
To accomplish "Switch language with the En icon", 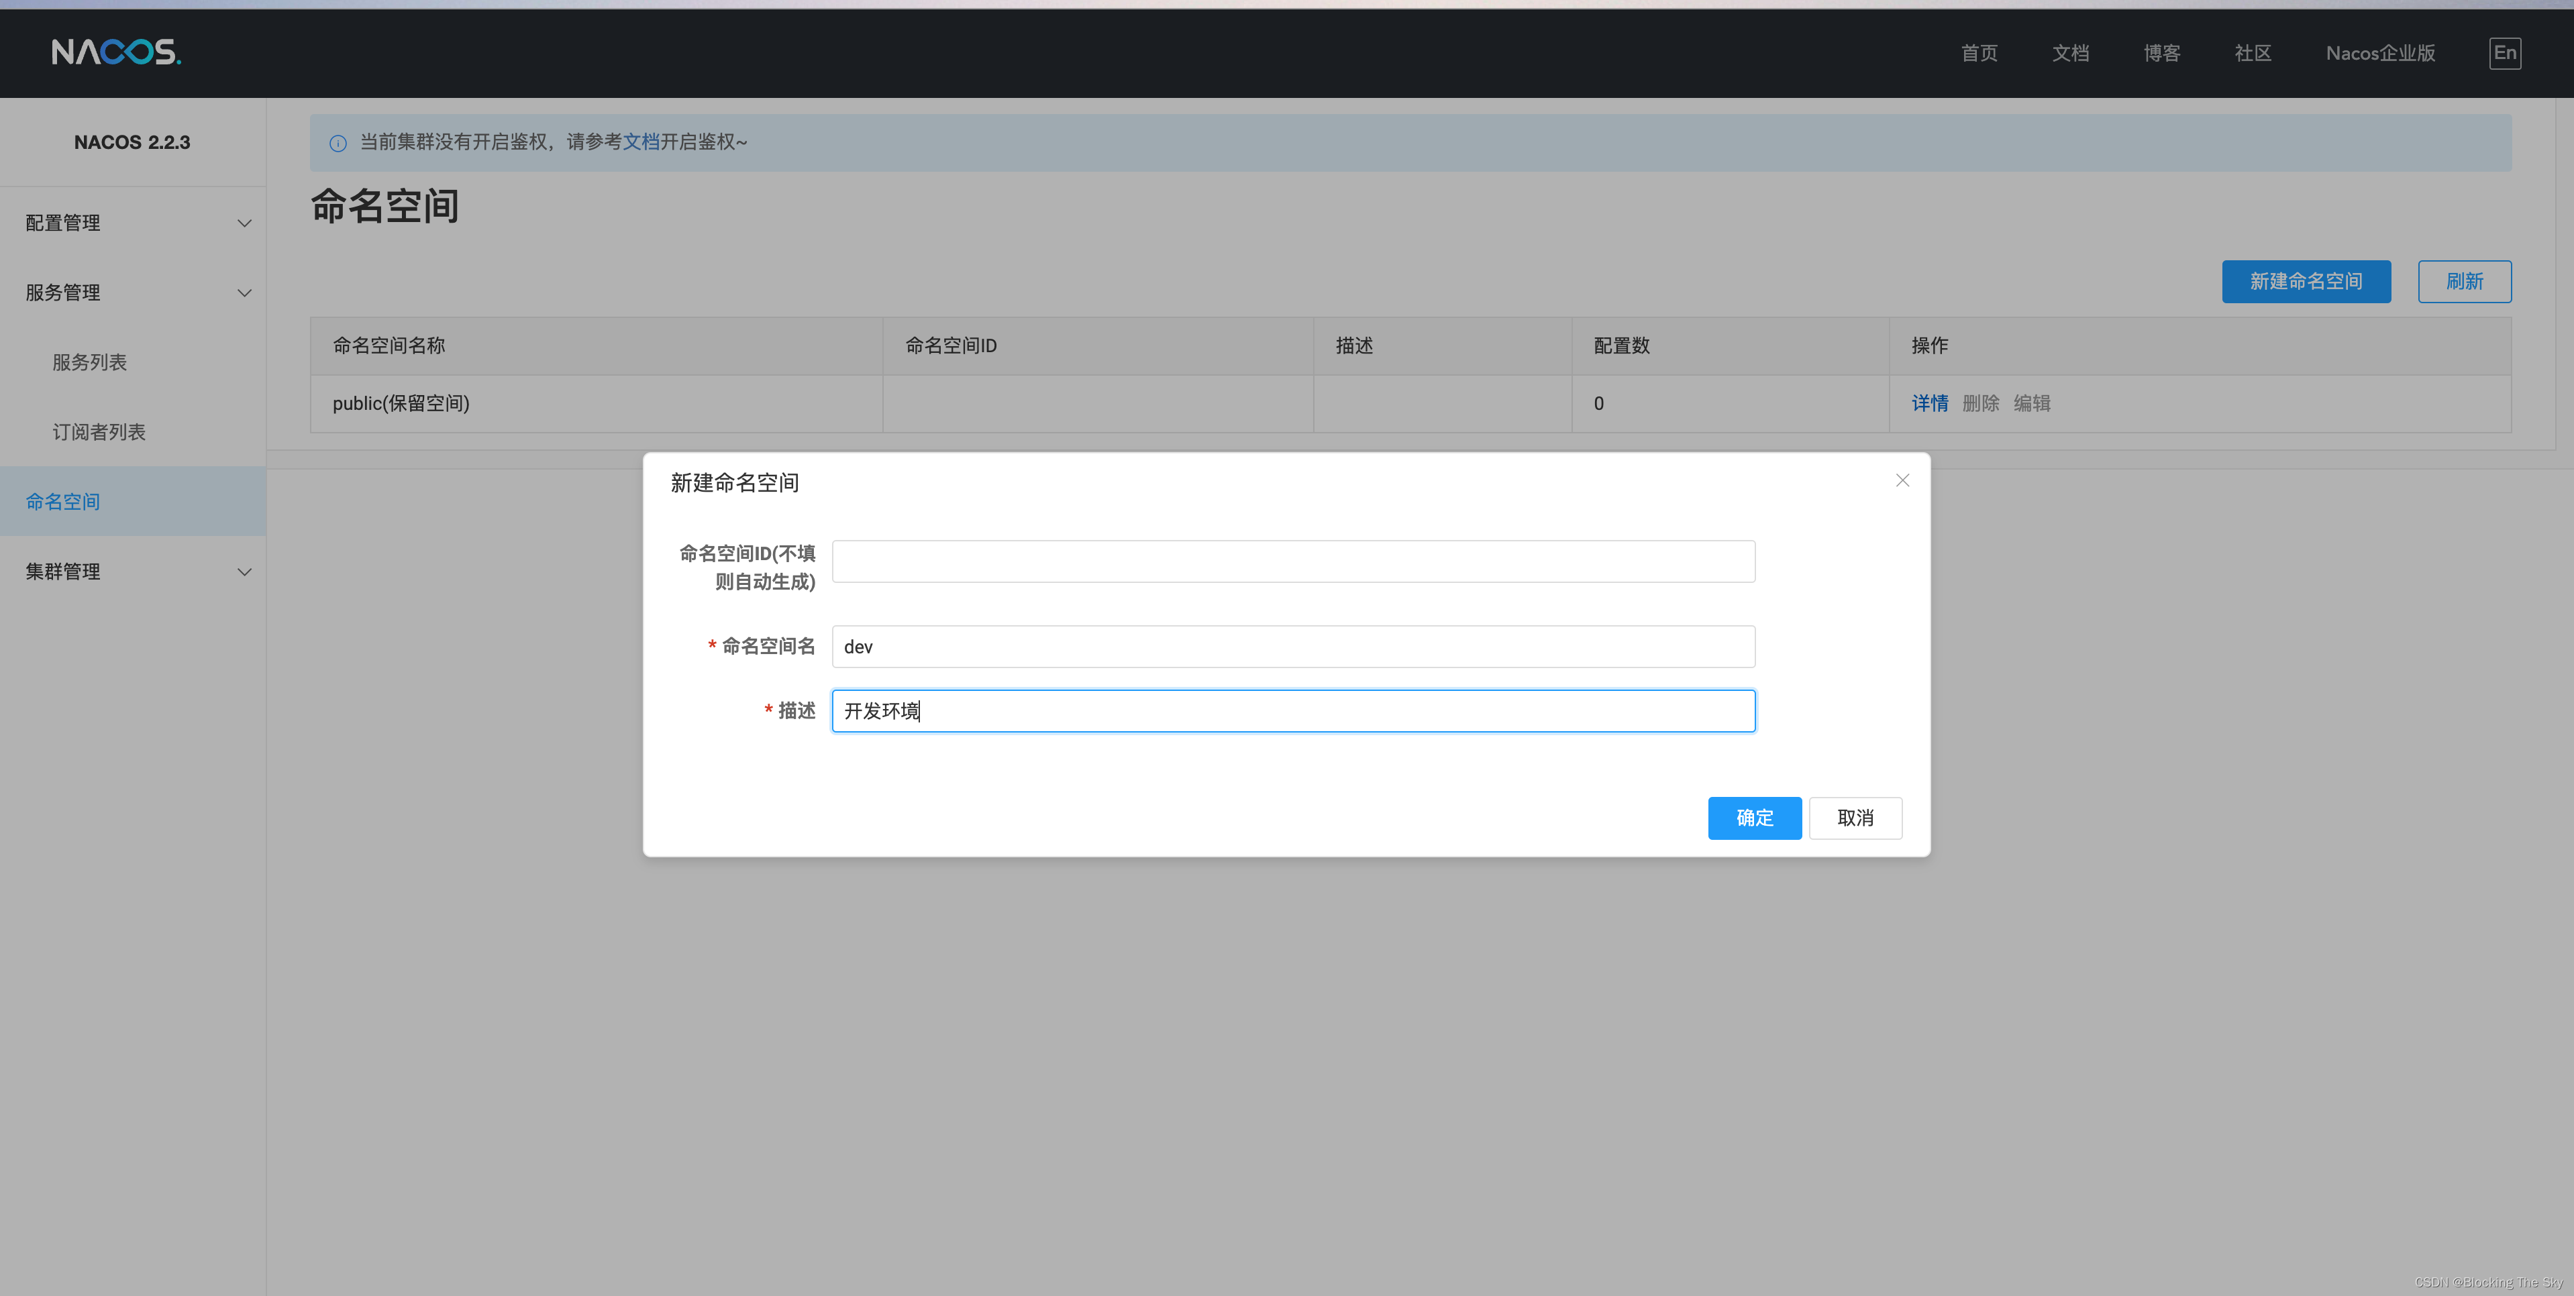I will [x=2504, y=53].
